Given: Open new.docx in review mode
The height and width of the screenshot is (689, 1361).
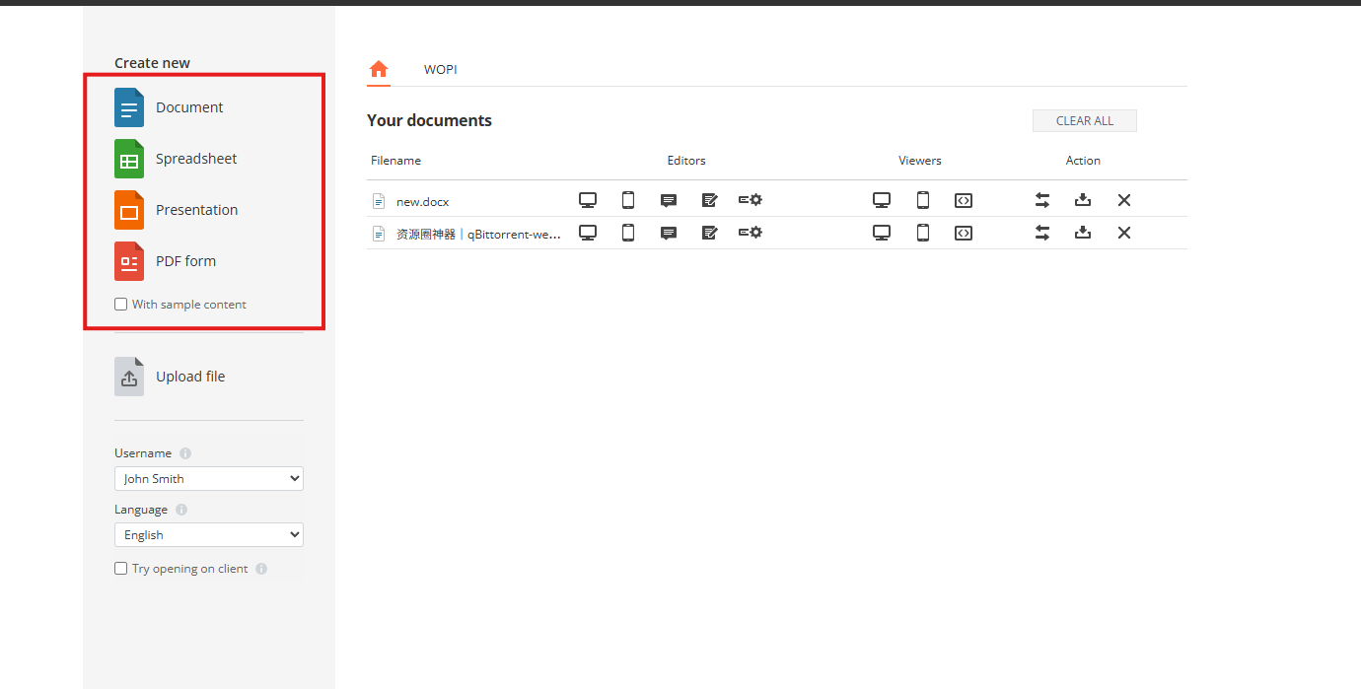Looking at the screenshot, I should click(x=709, y=200).
